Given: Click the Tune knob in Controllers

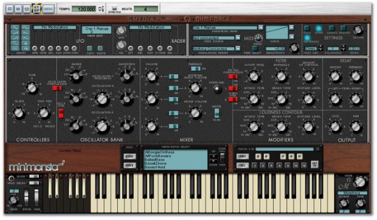Looking at the screenshot, I should (32, 88).
